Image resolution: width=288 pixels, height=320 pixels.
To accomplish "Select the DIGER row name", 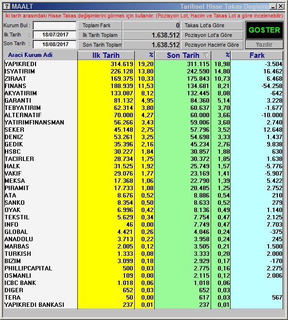I will 14,290.
